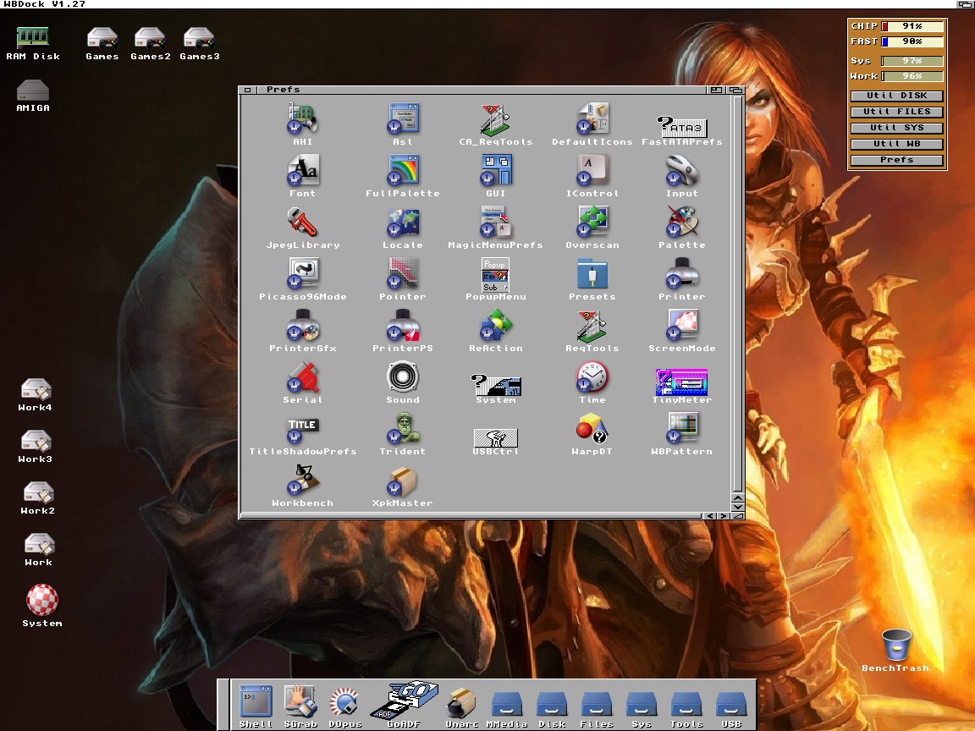Open the PrinterPS preferences icon
The image size is (975, 731).
(x=403, y=326)
